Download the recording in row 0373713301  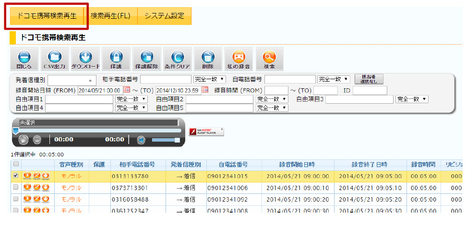tap(46, 188)
